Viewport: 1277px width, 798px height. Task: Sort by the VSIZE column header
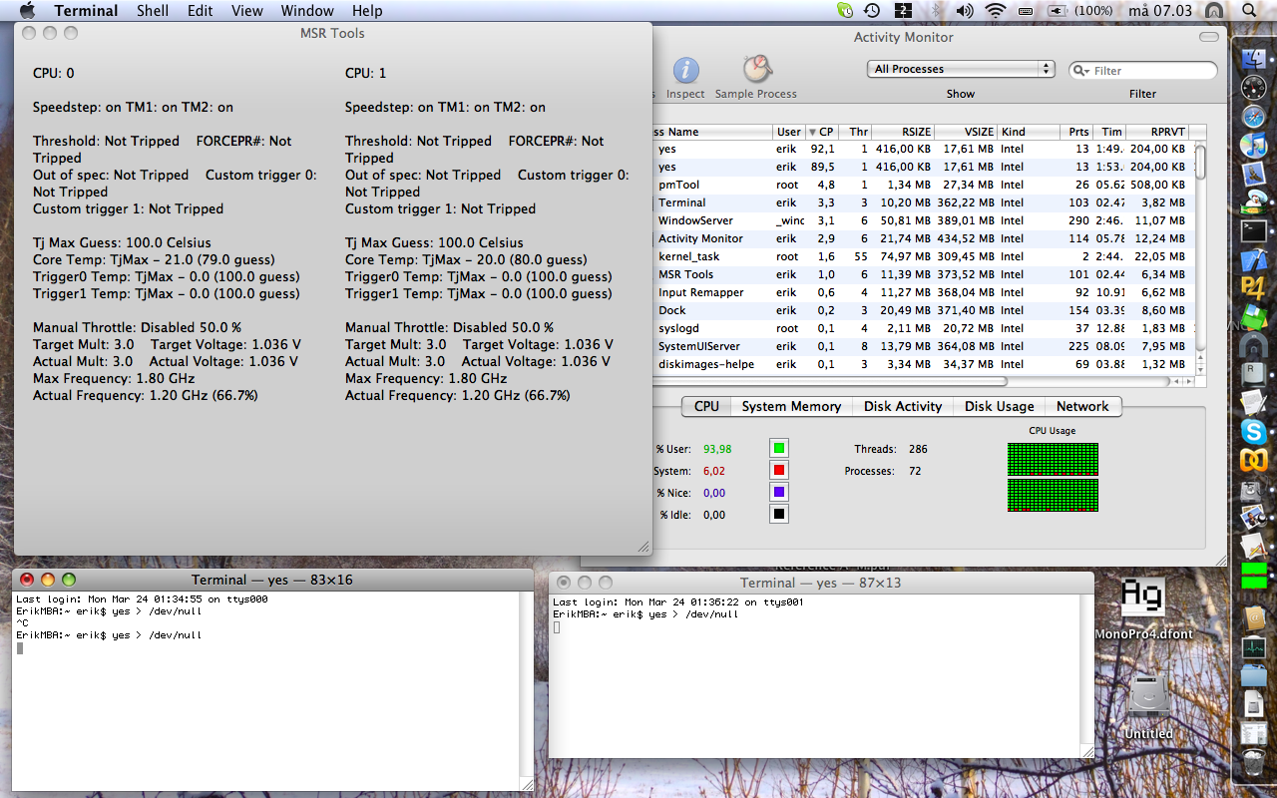click(968, 132)
